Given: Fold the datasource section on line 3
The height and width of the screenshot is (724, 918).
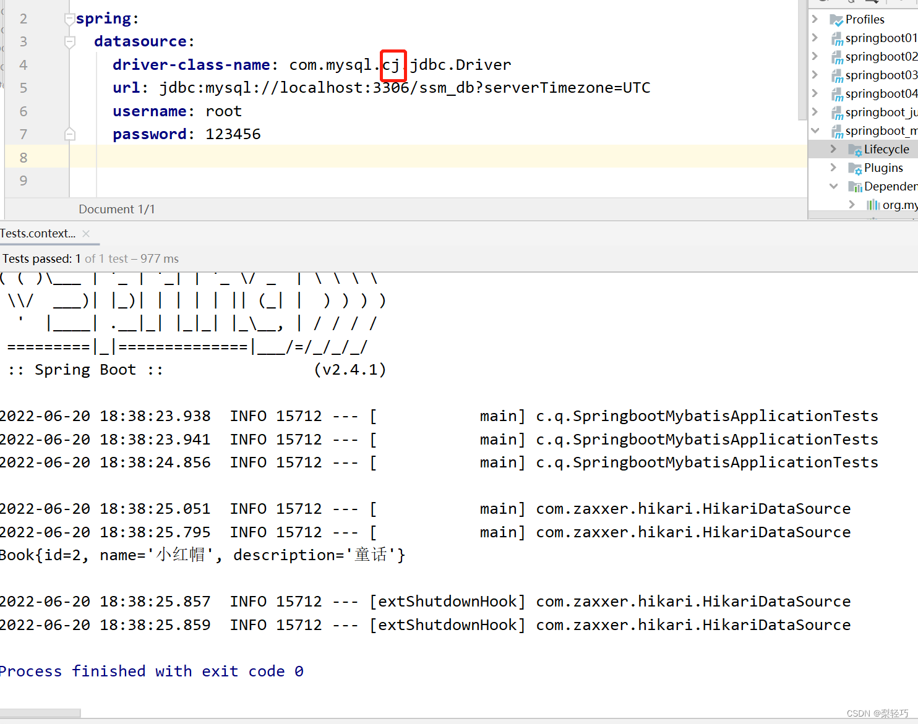Looking at the screenshot, I should point(69,41).
